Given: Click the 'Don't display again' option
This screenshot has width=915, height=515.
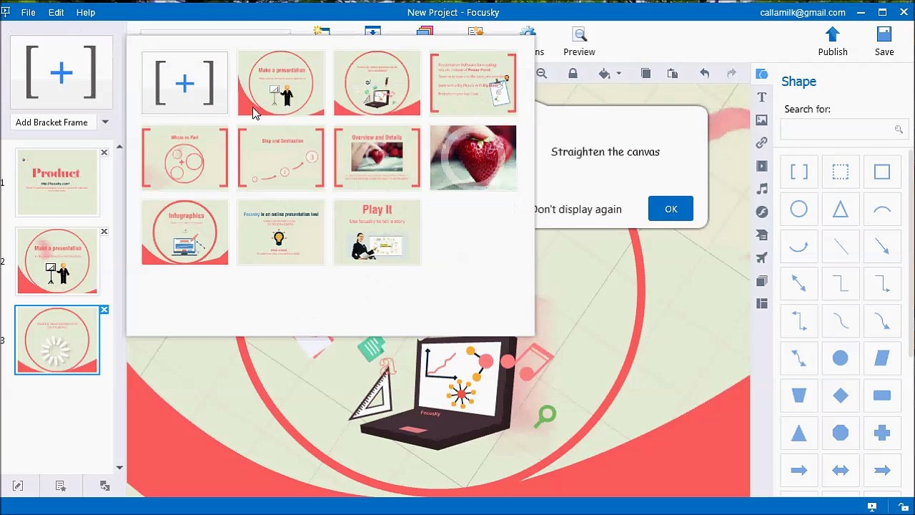Looking at the screenshot, I should [x=577, y=210].
